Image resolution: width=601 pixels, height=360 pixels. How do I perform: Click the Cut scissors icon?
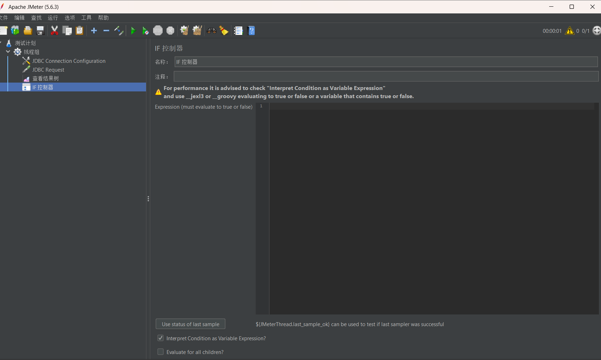pos(54,31)
